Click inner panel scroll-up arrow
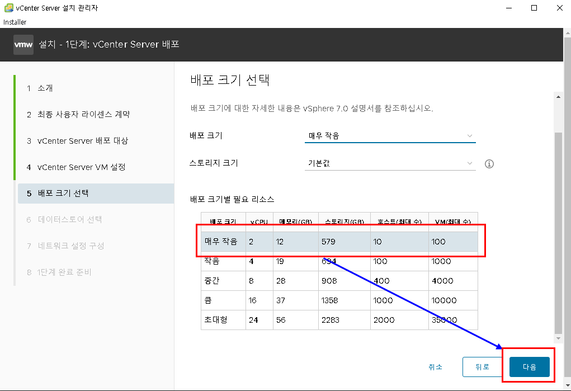This screenshot has width=571, height=391. pyautogui.click(x=558, y=97)
